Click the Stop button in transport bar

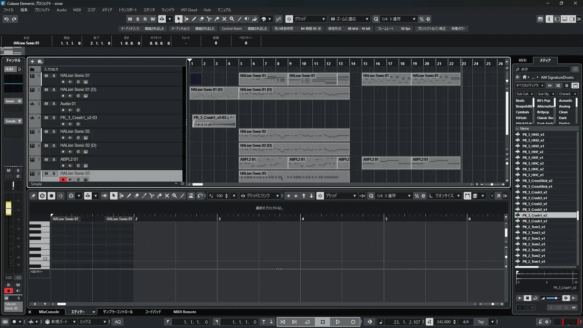(x=322, y=322)
